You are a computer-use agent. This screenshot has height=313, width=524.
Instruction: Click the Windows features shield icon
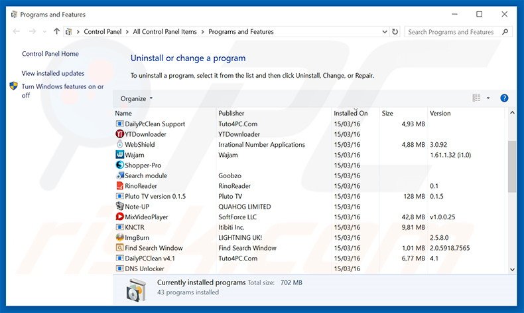(x=13, y=86)
